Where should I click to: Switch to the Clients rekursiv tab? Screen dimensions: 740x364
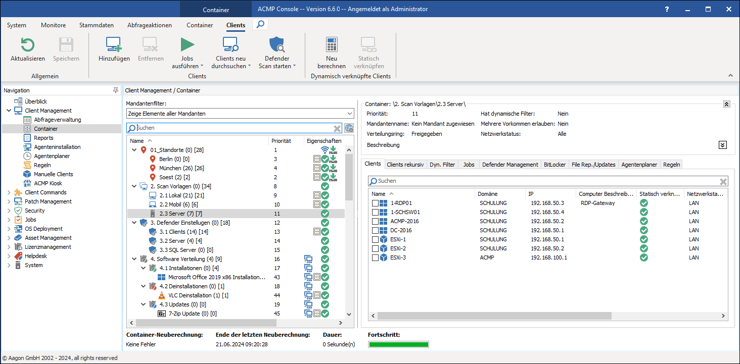click(405, 164)
